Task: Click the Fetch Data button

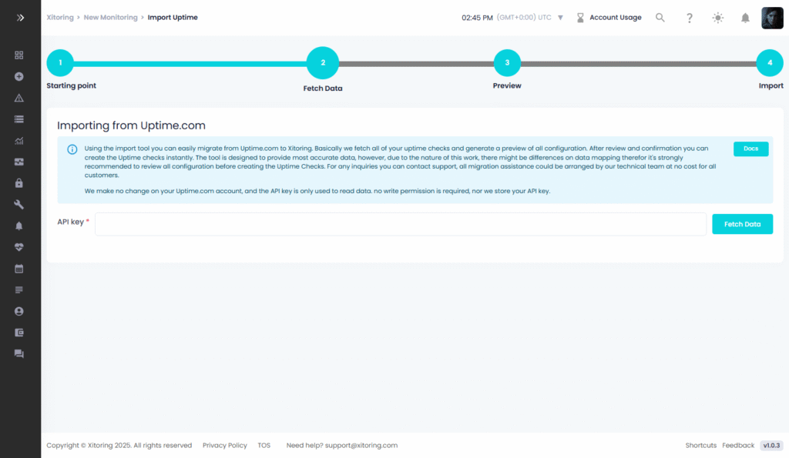Action: pos(742,224)
